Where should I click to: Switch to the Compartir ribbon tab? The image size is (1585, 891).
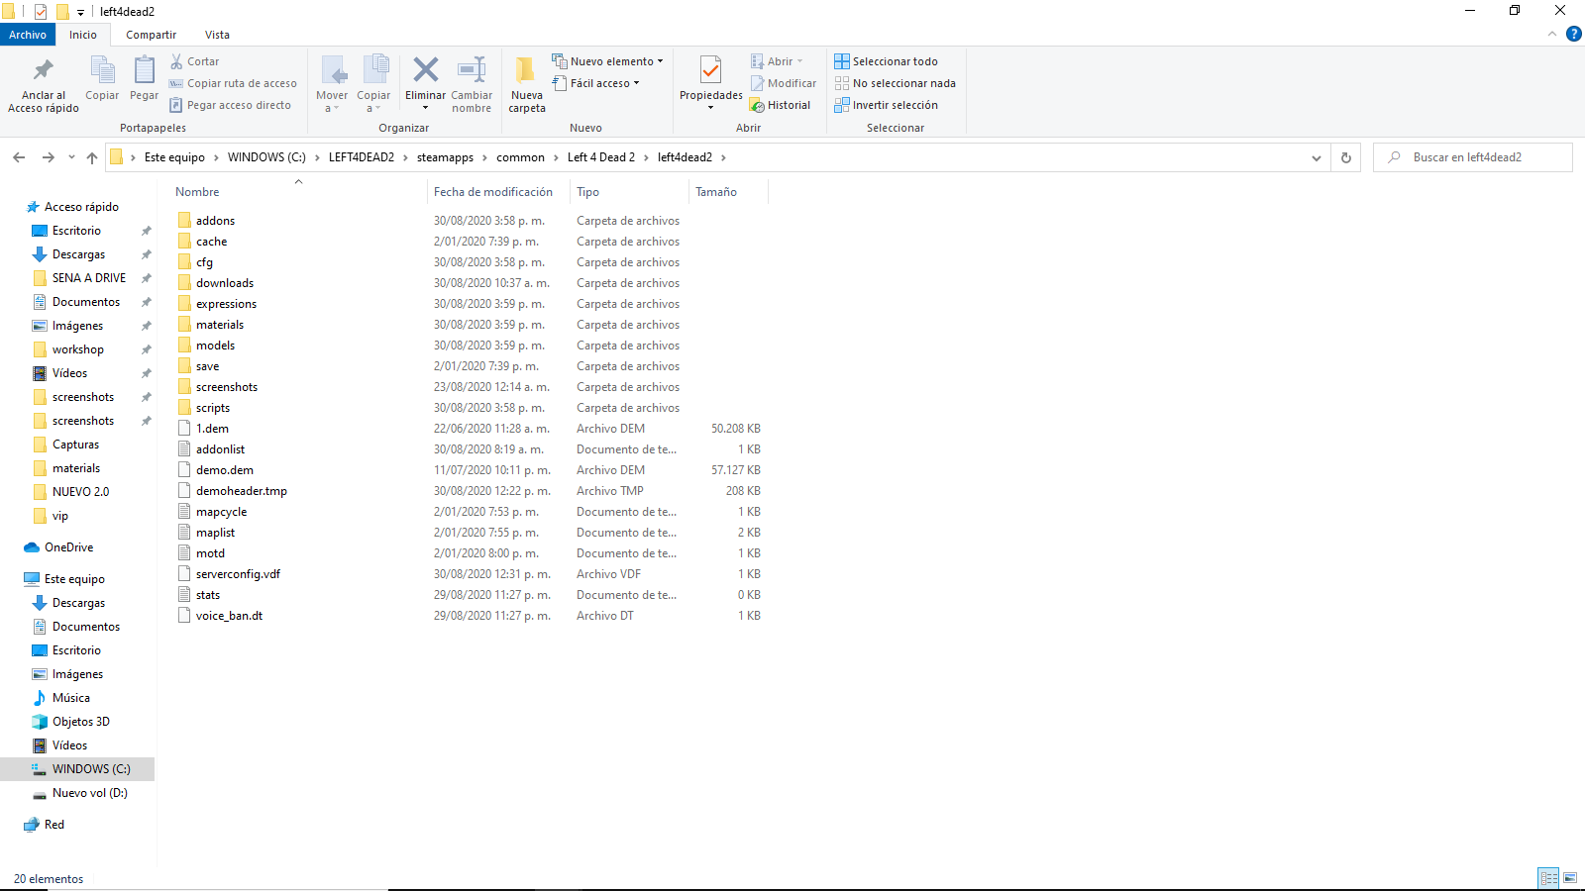[151, 35]
